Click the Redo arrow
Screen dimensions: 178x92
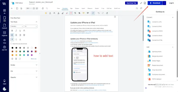click(103, 13)
